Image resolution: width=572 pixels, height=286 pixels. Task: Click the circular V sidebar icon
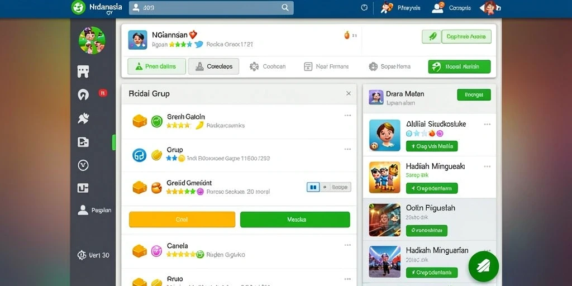[83, 165]
